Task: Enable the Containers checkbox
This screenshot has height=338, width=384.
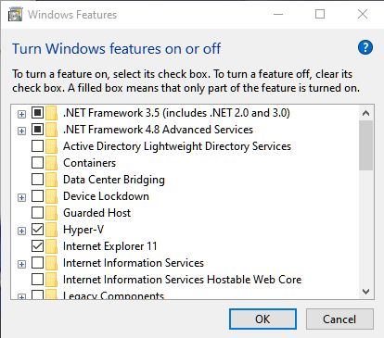Action: 37,163
